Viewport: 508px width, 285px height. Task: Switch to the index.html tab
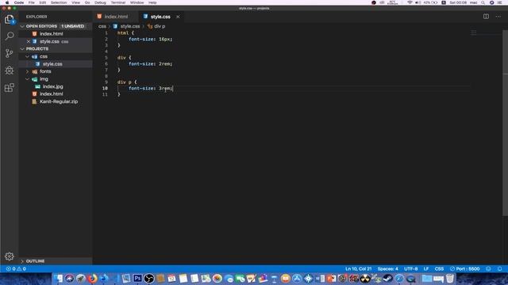pyautogui.click(x=116, y=17)
